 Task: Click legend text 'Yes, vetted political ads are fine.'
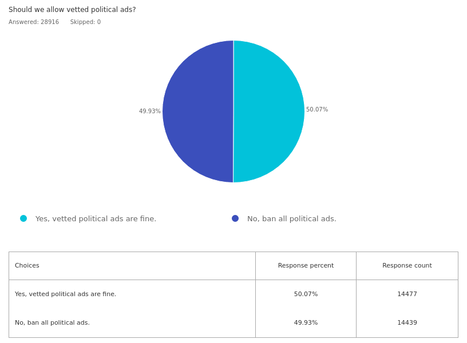(x=96, y=218)
